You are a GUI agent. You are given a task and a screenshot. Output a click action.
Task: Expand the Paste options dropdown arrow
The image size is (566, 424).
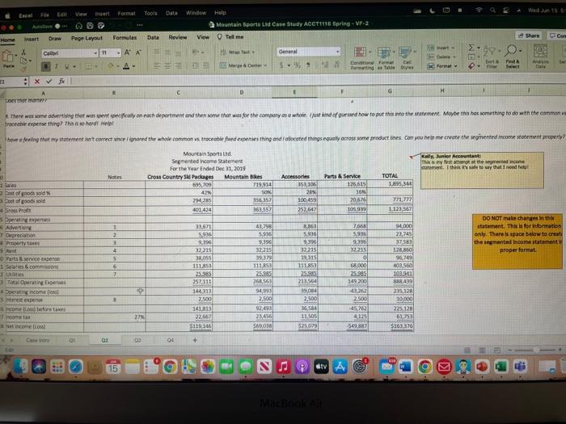(x=16, y=56)
